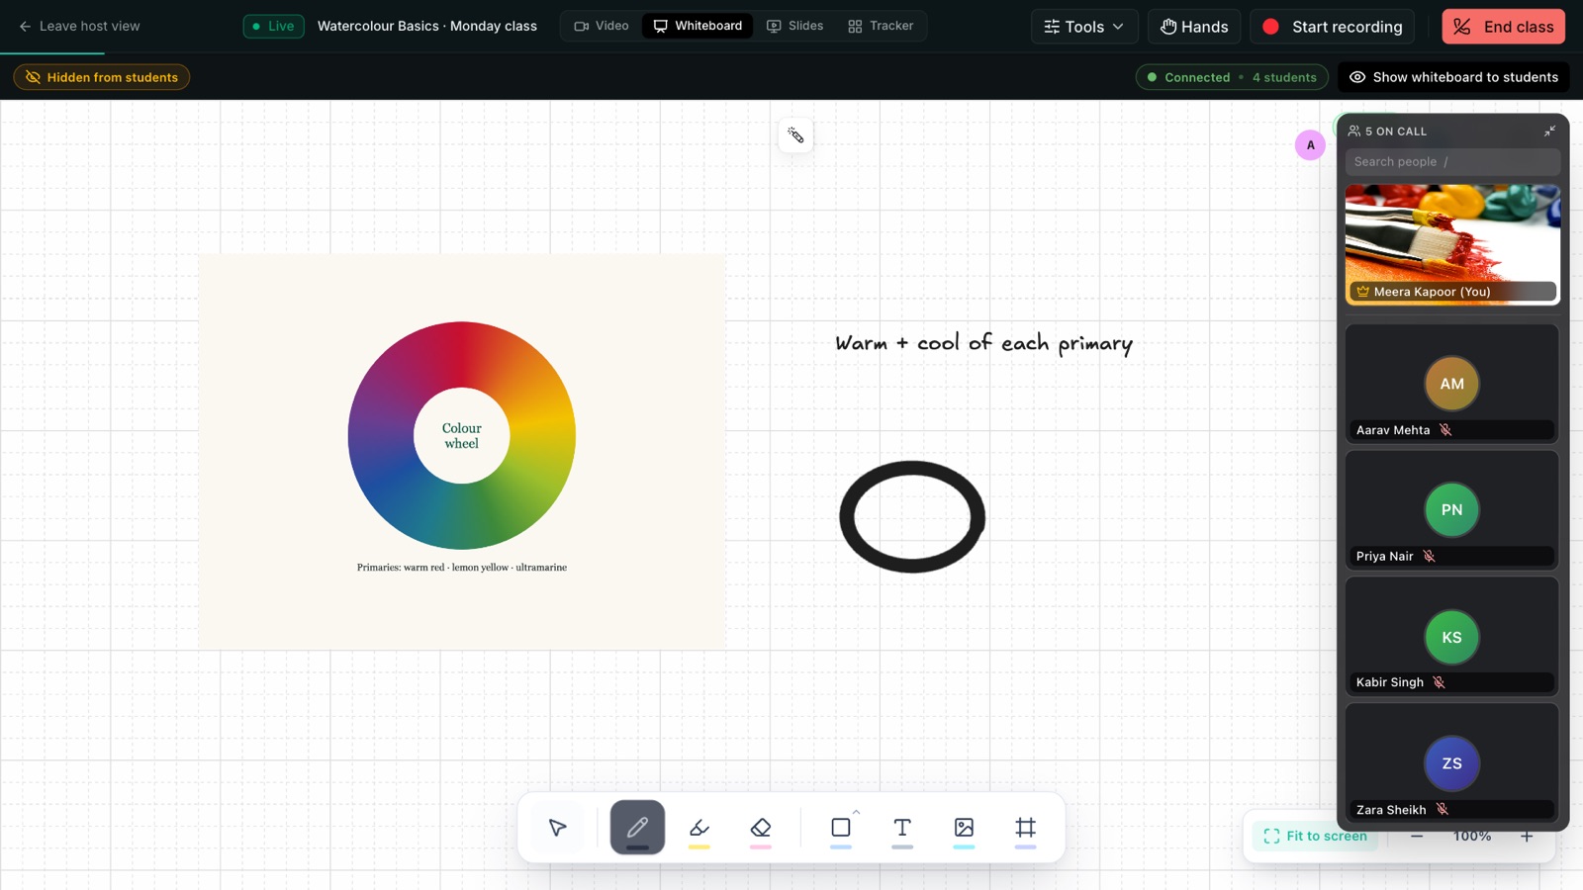The height and width of the screenshot is (890, 1583).
Task: Click End class button
Action: click(1504, 27)
